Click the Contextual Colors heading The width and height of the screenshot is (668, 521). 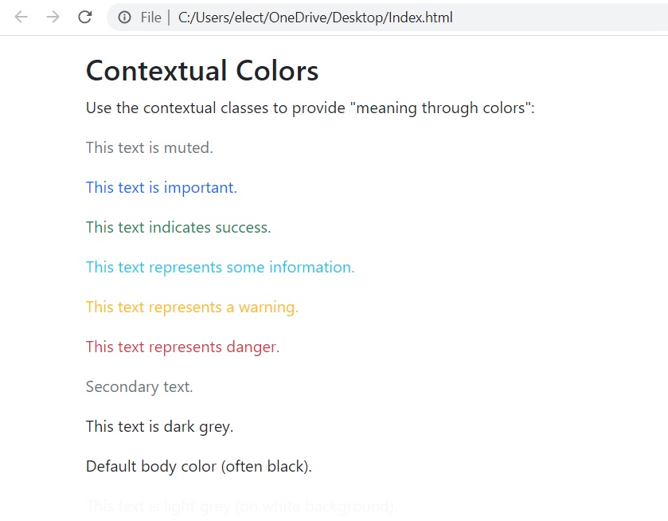(202, 70)
